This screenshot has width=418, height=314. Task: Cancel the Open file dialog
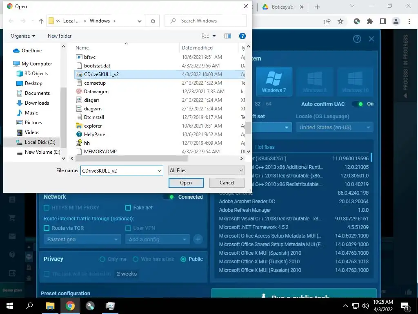click(227, 183)
